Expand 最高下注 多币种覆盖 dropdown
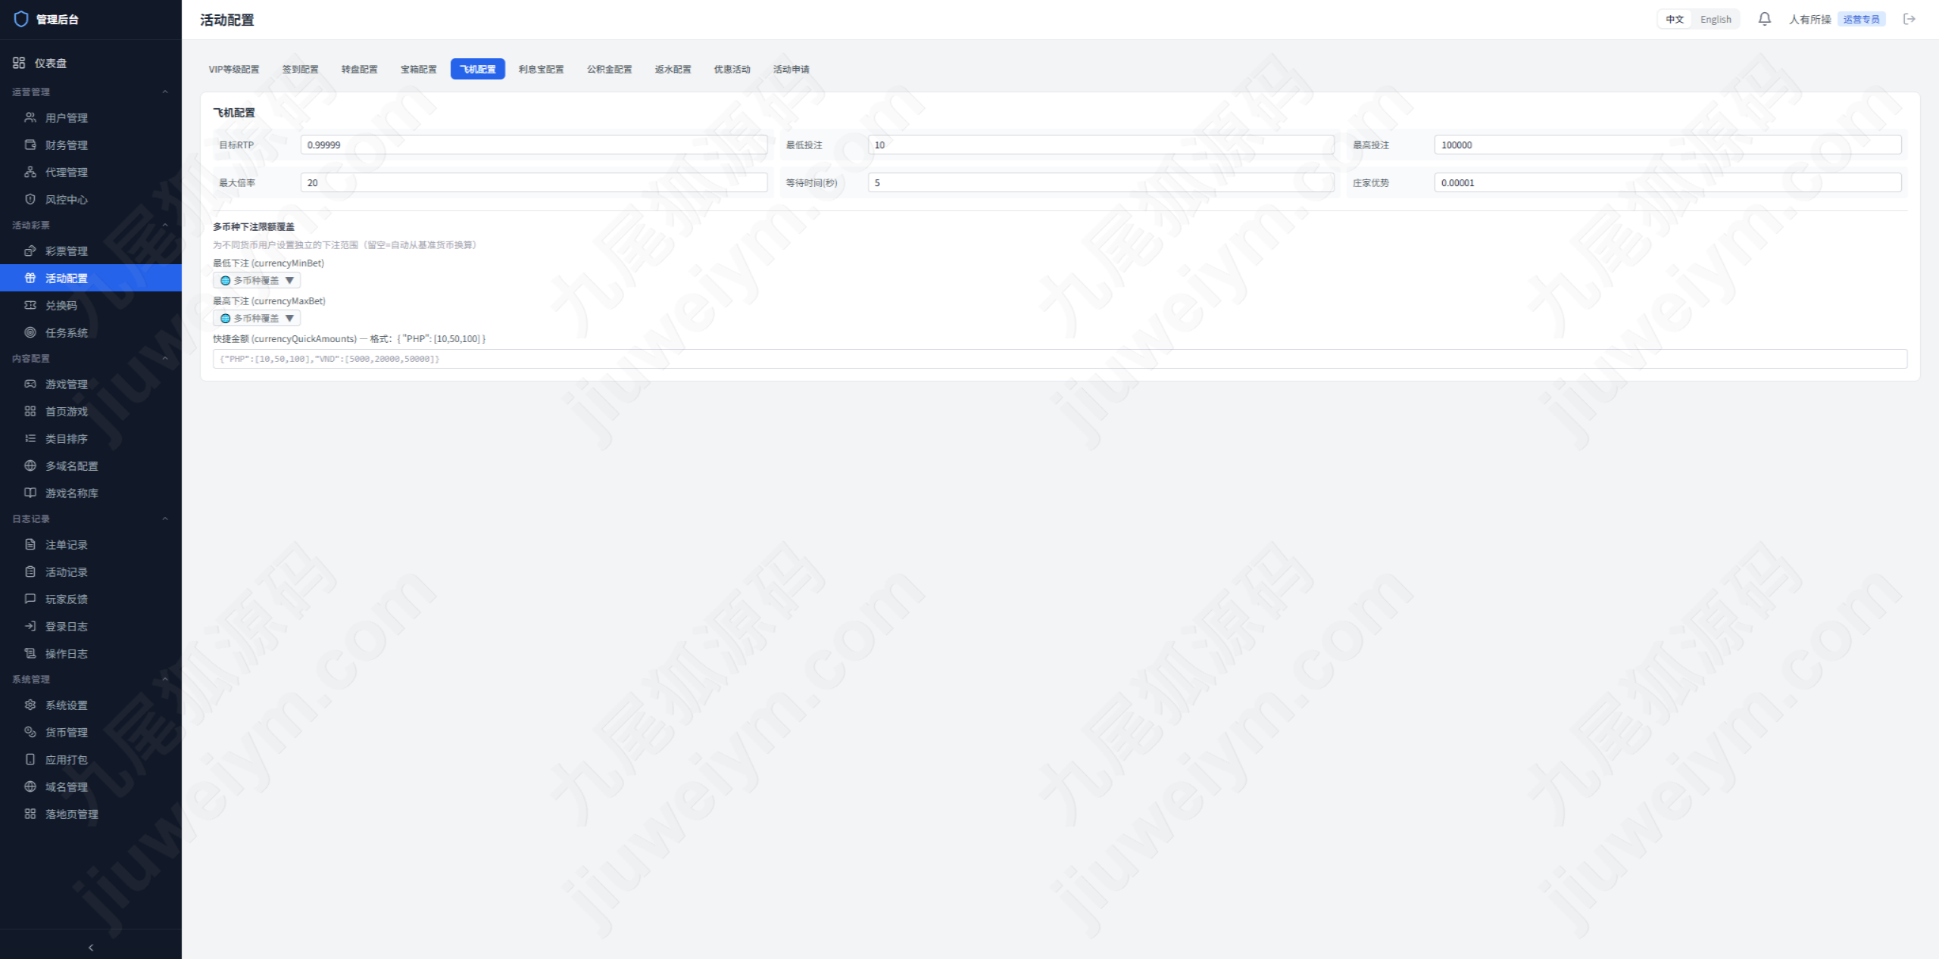 [257, 318]
